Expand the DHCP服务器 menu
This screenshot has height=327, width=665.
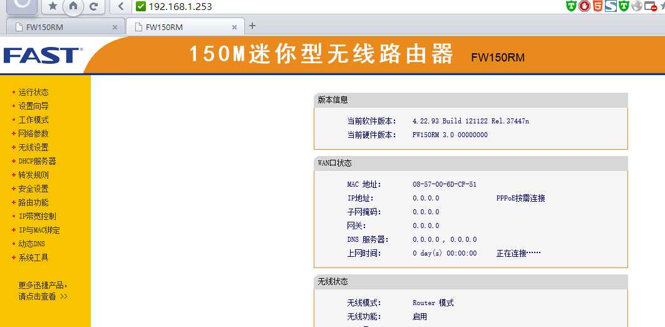click(x=37, y=161)
